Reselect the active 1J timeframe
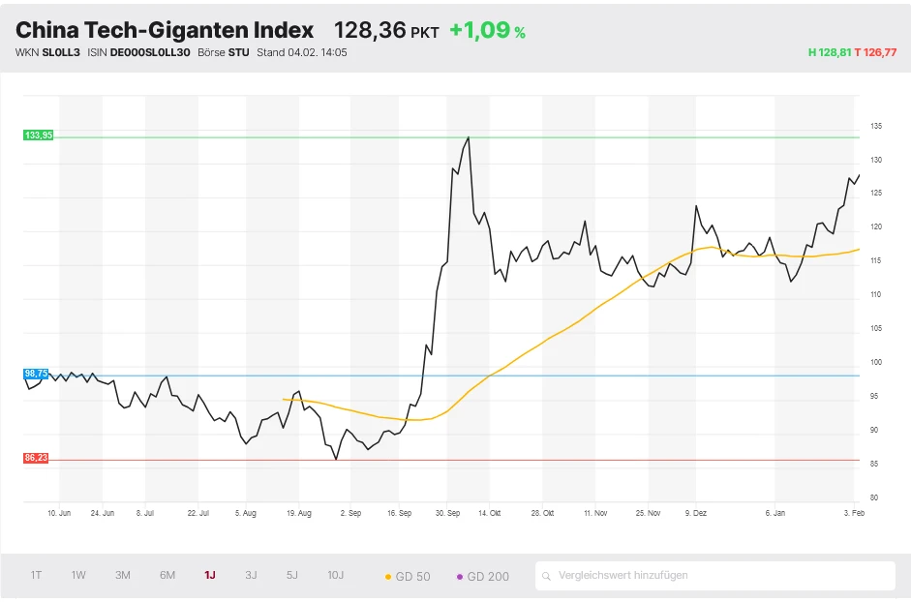 click(209, 575)
